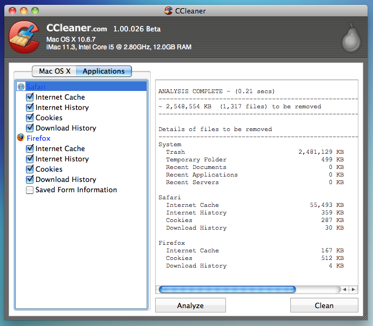The width and height of the screenshot is (373, 326).
Task: Click Safari Download History 30 KB line
Action: click(255, 228)
